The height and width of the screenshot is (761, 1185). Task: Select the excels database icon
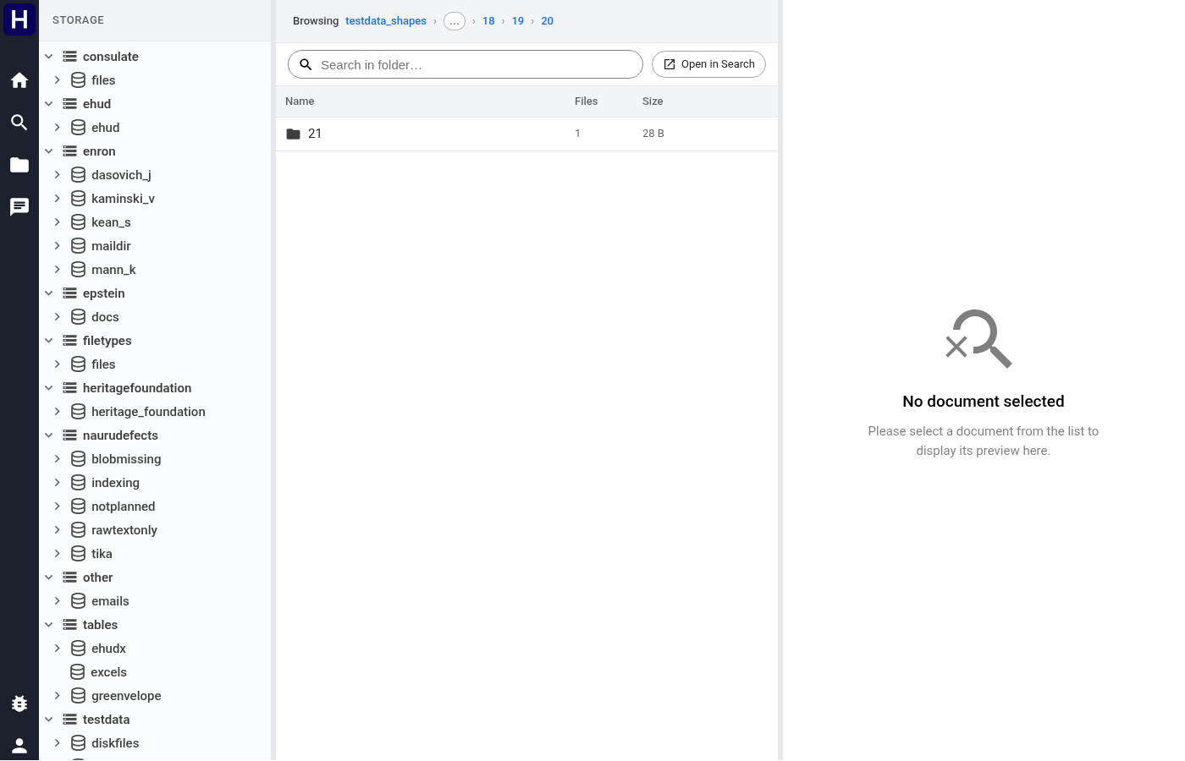click(78, 672)
